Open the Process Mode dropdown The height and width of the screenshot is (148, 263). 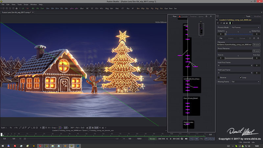tap(245, 27)
